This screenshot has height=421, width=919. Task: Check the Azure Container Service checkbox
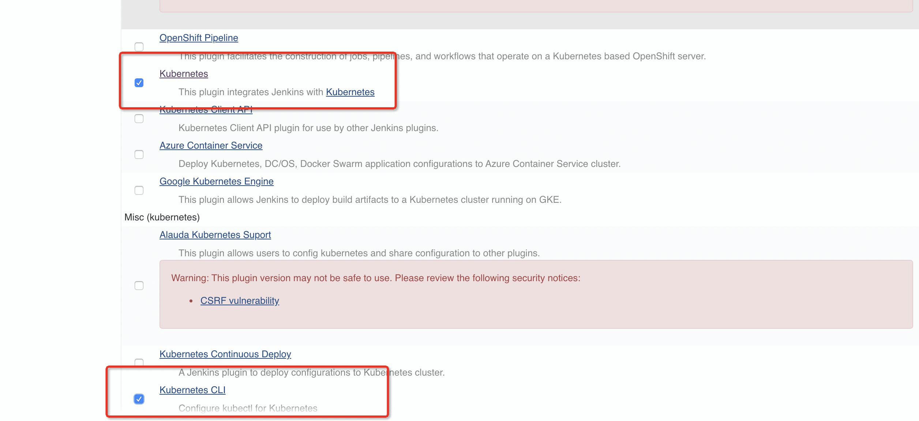pos(139,154)
